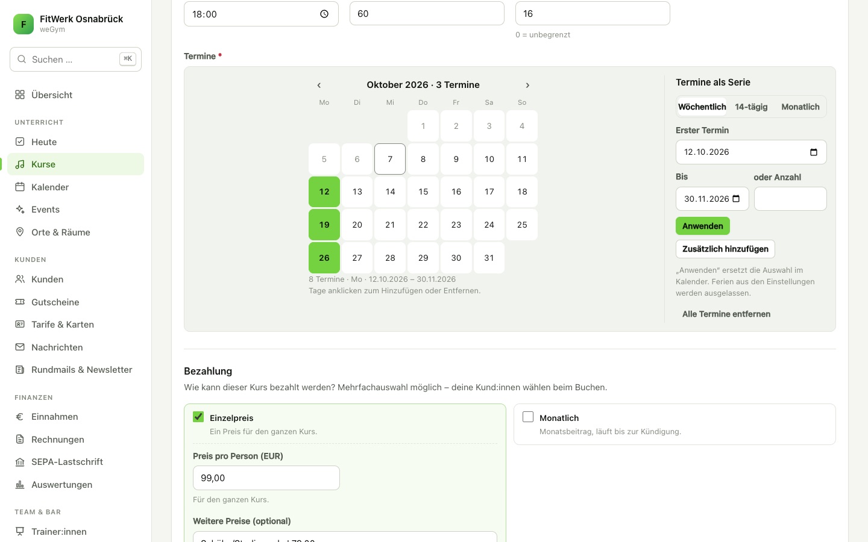
Task: Open the Nachrichten envelope icon
Action: pos(20,347)
